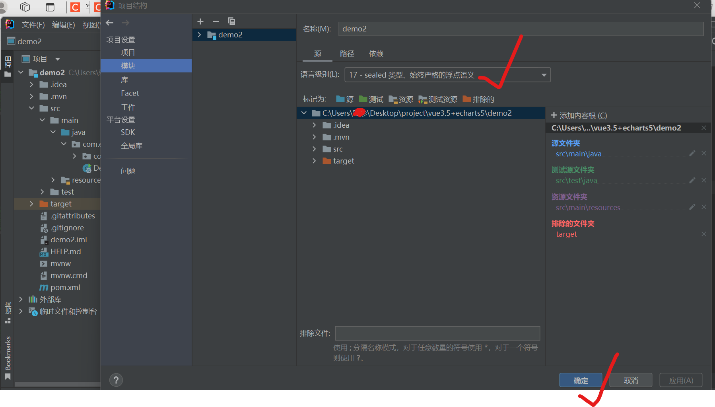Image resolution: width=715 pixels, height=407 pixels.
Task: Open help via the question mark icon
Action: coord(116,380)
